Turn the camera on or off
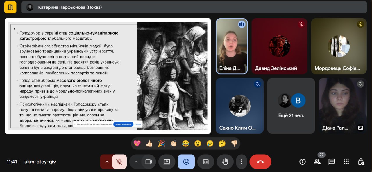 click(x=149, y=162)
